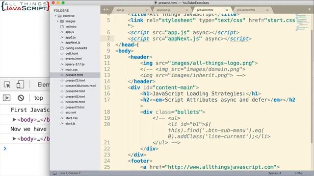Close the app.js tab
The height and width of the screenshot is (176, 314).
[x=147, y=10]
